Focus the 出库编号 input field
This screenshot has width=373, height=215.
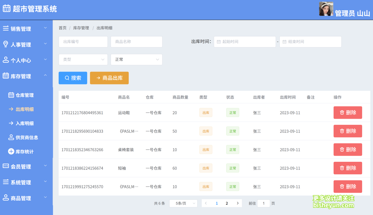point(83,42)
